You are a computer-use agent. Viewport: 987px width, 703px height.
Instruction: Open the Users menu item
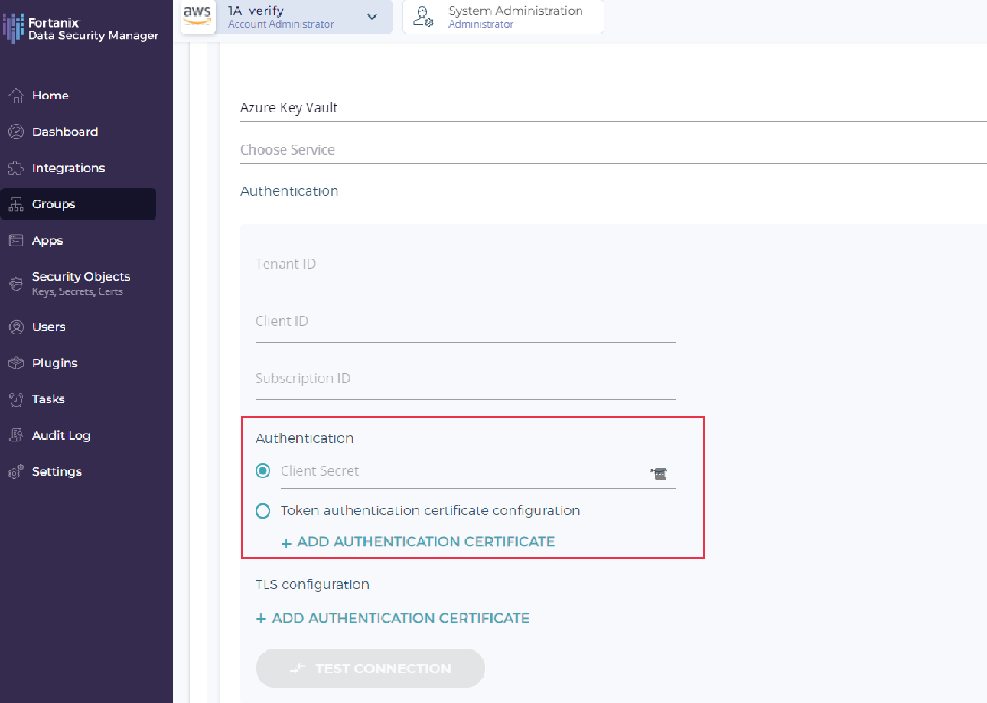(49, 327)
